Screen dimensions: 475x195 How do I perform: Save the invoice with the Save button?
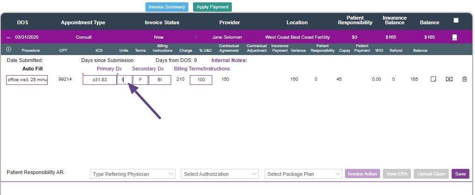[x=460, y=174]
